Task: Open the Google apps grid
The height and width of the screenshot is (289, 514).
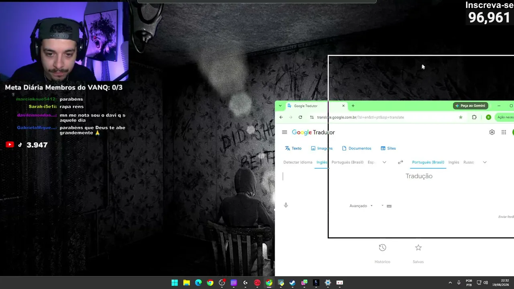Action: tap(504, 132)
